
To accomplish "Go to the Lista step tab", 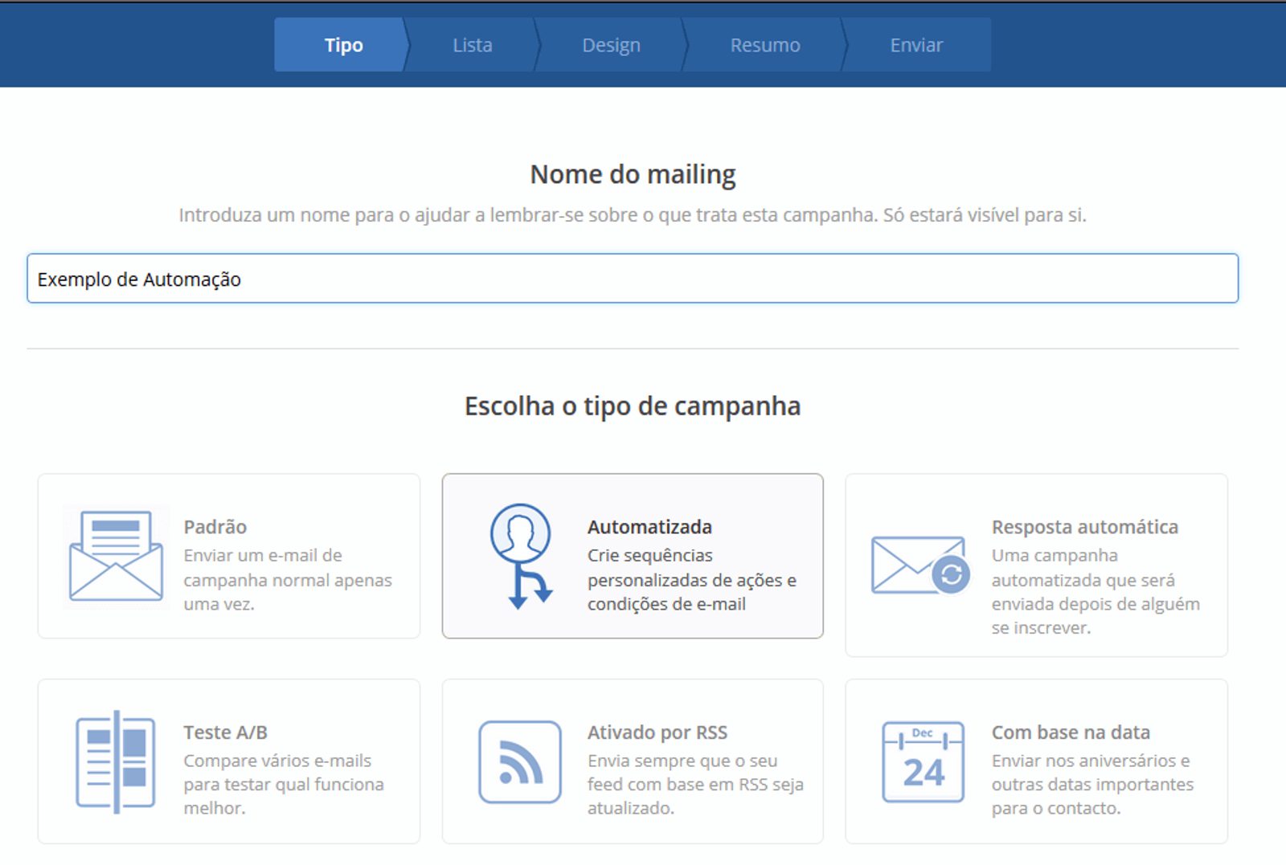I will click(472, 45).
